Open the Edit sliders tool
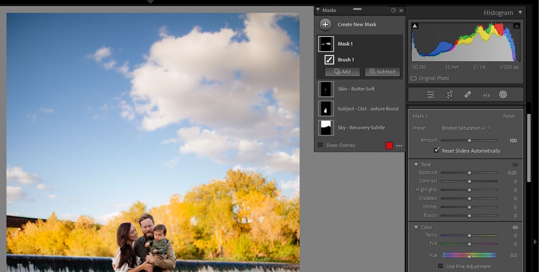This screenshot has width=539, height=272. [x=431, y=95]
